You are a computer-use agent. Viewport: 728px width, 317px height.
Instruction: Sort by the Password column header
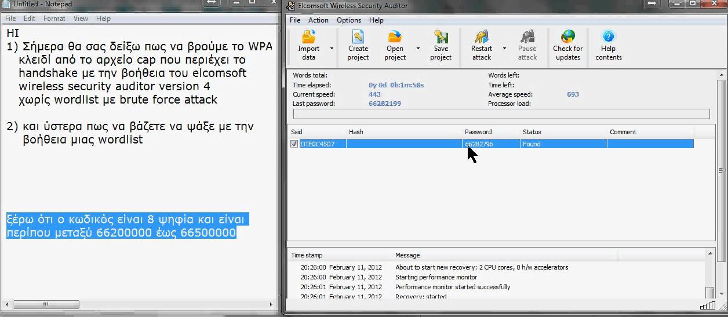pos(490,132)
